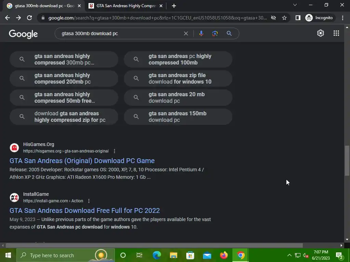Open a new tab with plus button
Screen dimensions: 350x262
[174, 6]
